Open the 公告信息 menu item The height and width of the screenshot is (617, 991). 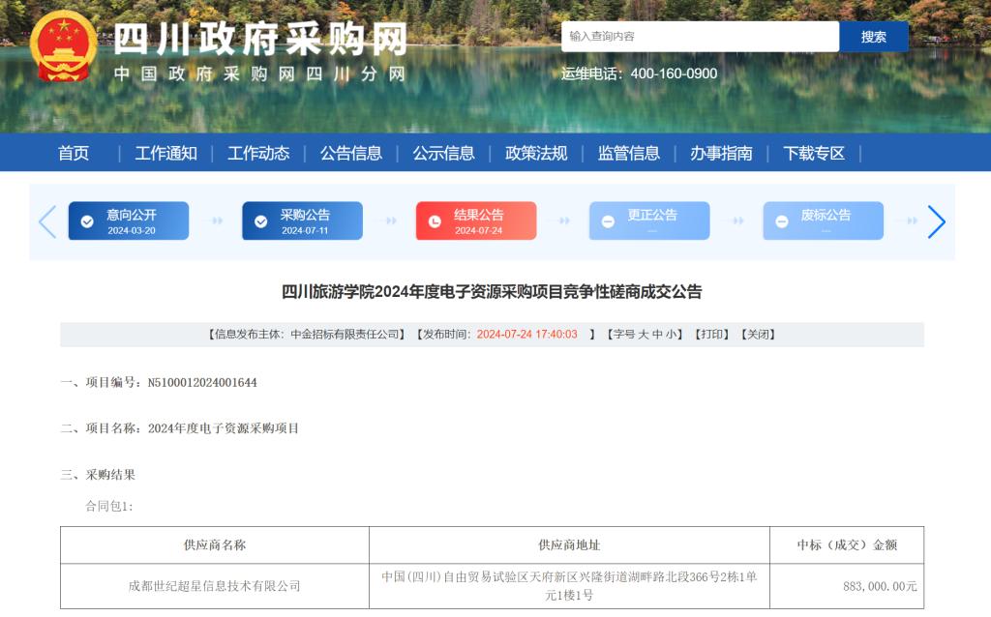[350, 153]
